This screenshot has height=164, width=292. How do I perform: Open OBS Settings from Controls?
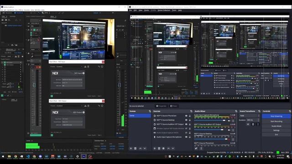tap(276, 130)
